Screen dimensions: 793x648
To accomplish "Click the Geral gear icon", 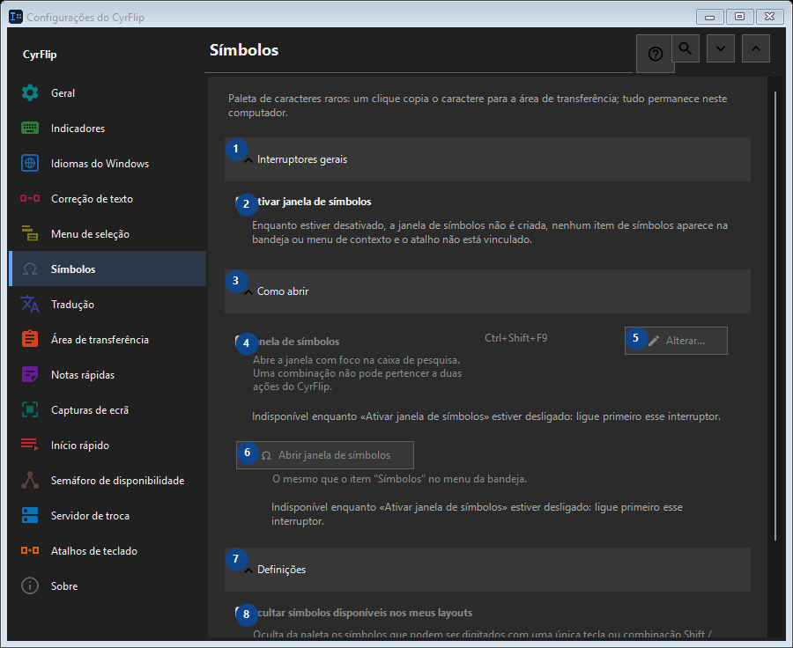I will pyautogui.click(x=30, y=93).
